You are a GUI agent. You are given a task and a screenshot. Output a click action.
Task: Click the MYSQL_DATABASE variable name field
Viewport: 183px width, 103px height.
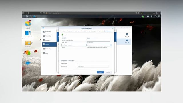pos(74,45)
